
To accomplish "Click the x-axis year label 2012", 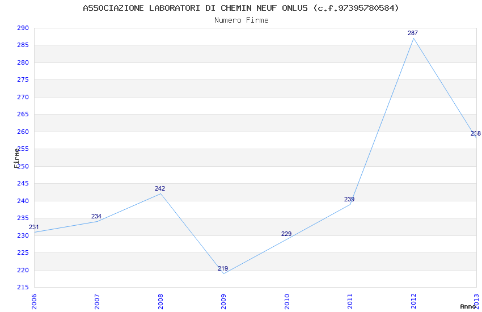I will tap(413, 301).
